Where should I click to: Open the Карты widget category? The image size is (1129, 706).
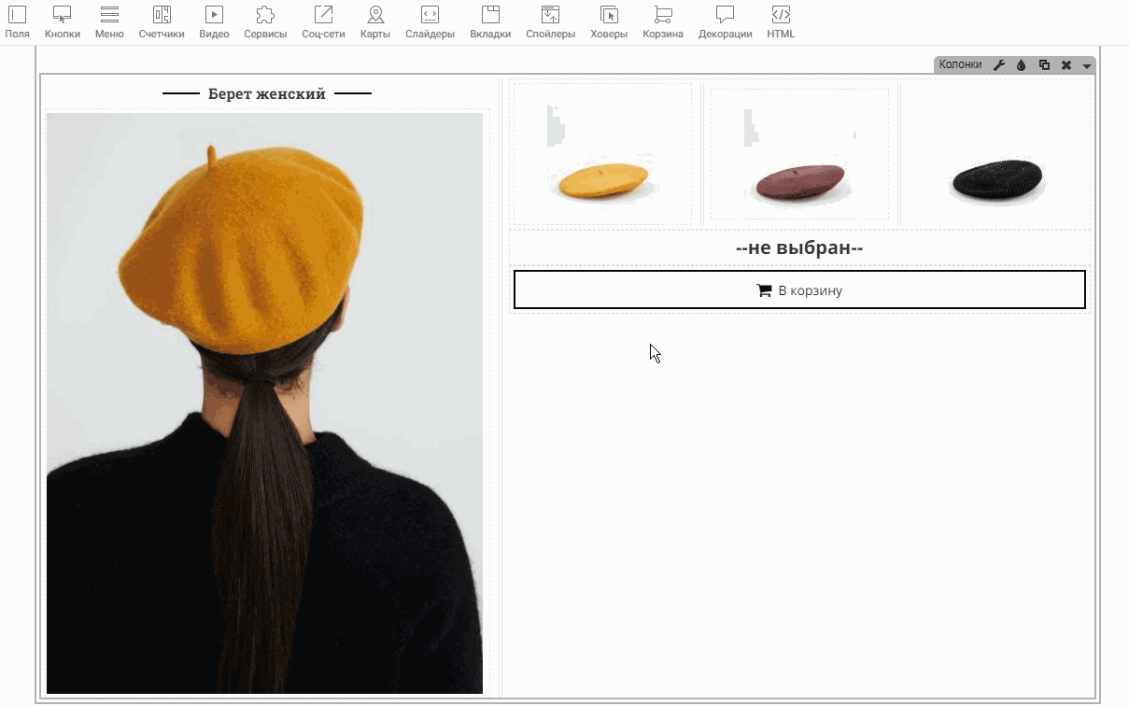tap(375, 21)
